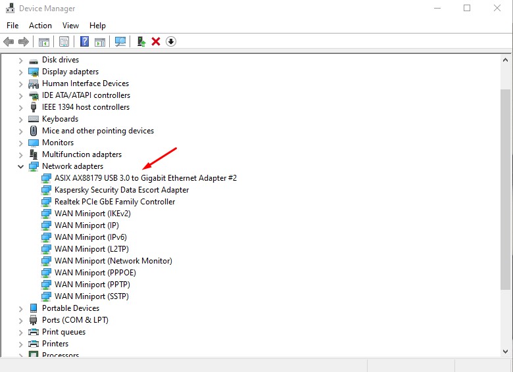This screenshot has height=372, width=513.
Task: Open the Help menu
Action: 97,26
